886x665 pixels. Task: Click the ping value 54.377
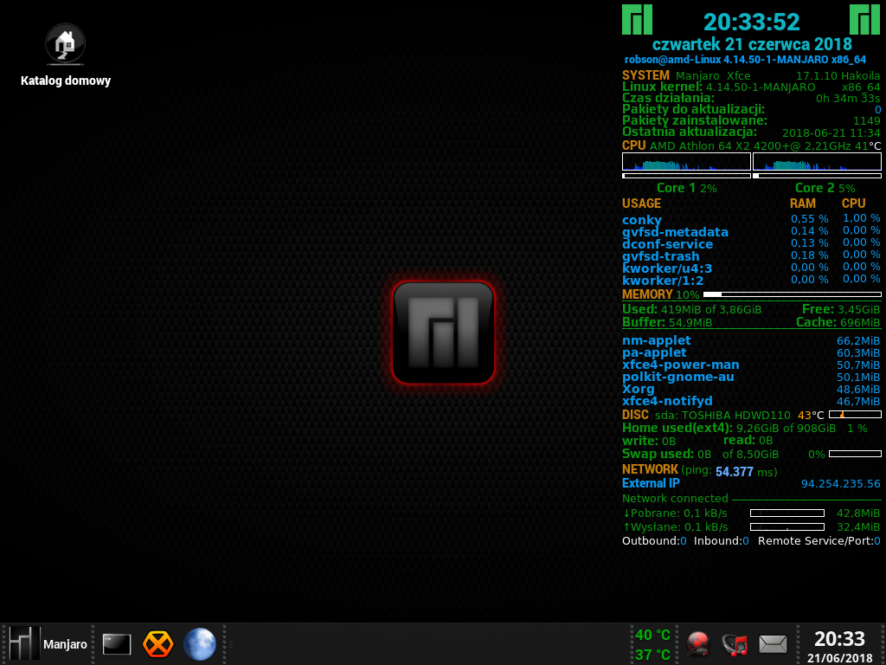point(734,472)
